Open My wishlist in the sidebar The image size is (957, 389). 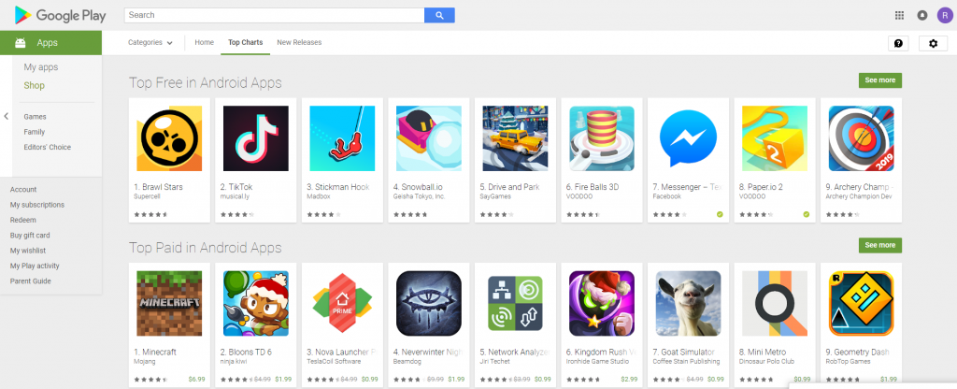pos(28,251)
